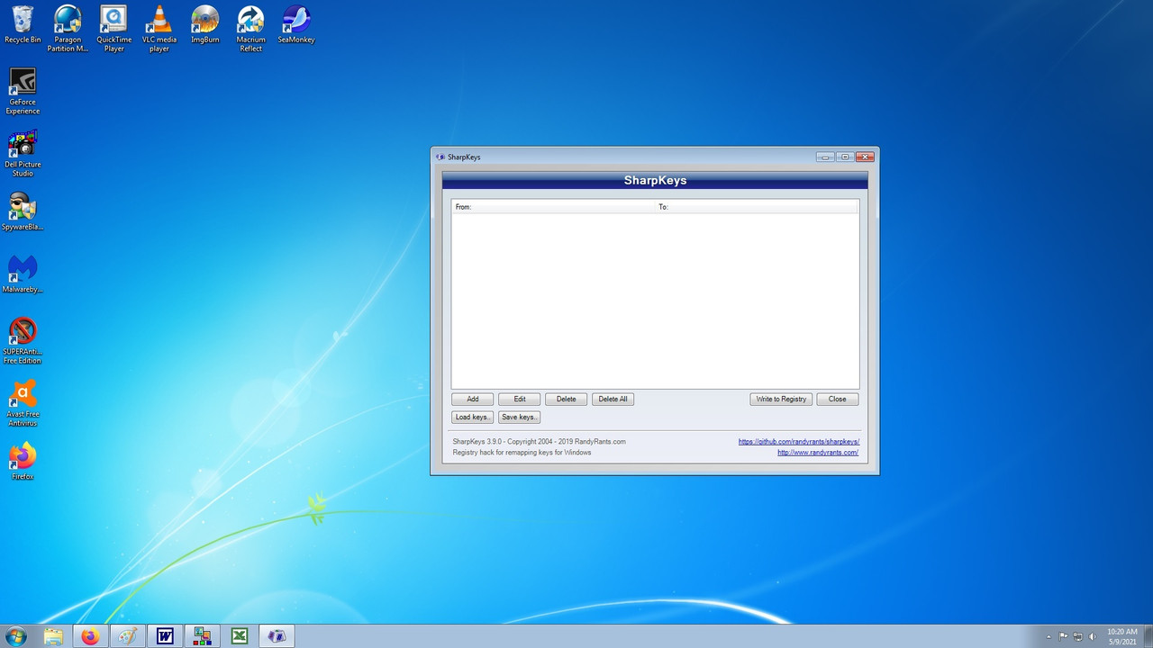Start SeaMonkey from the desktop

point(295,22)
